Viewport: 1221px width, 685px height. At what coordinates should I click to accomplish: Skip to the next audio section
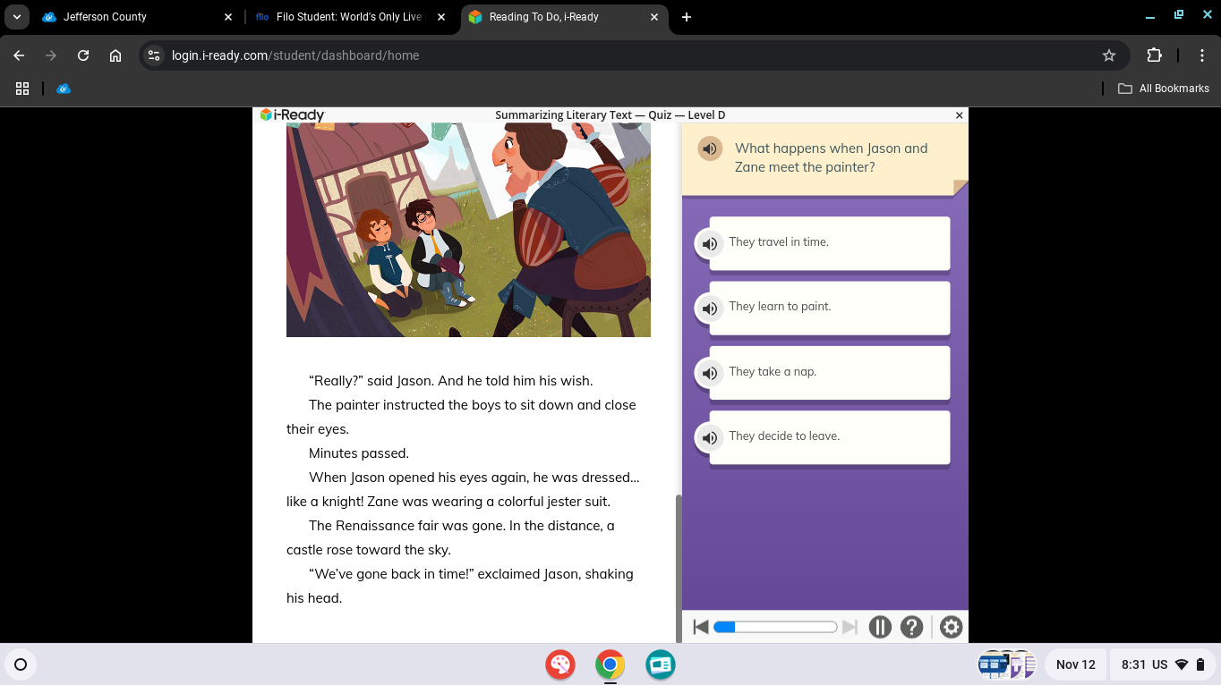tap(849, 627)
